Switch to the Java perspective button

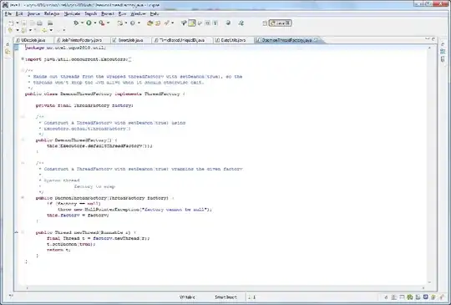280,23
